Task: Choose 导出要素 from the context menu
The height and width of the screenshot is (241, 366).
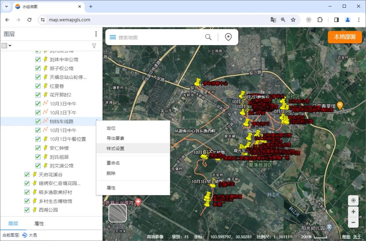Action: (x=116, y=138)
